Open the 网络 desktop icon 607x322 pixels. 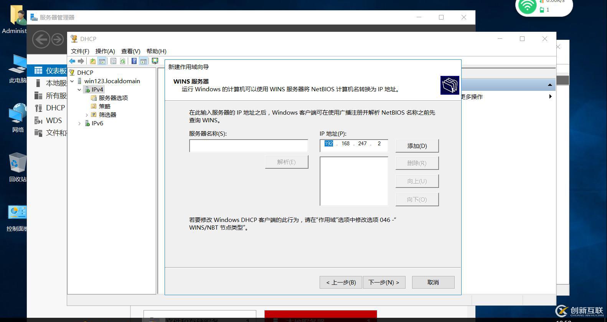coord(18,118)
